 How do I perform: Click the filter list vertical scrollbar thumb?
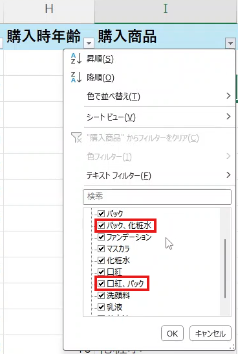coord(225,269)
